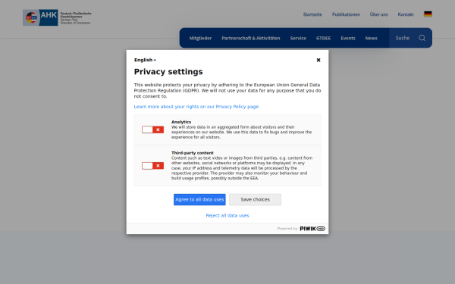Click the Save choices button
Screen dimensions: 455x284
click(255, 200)
